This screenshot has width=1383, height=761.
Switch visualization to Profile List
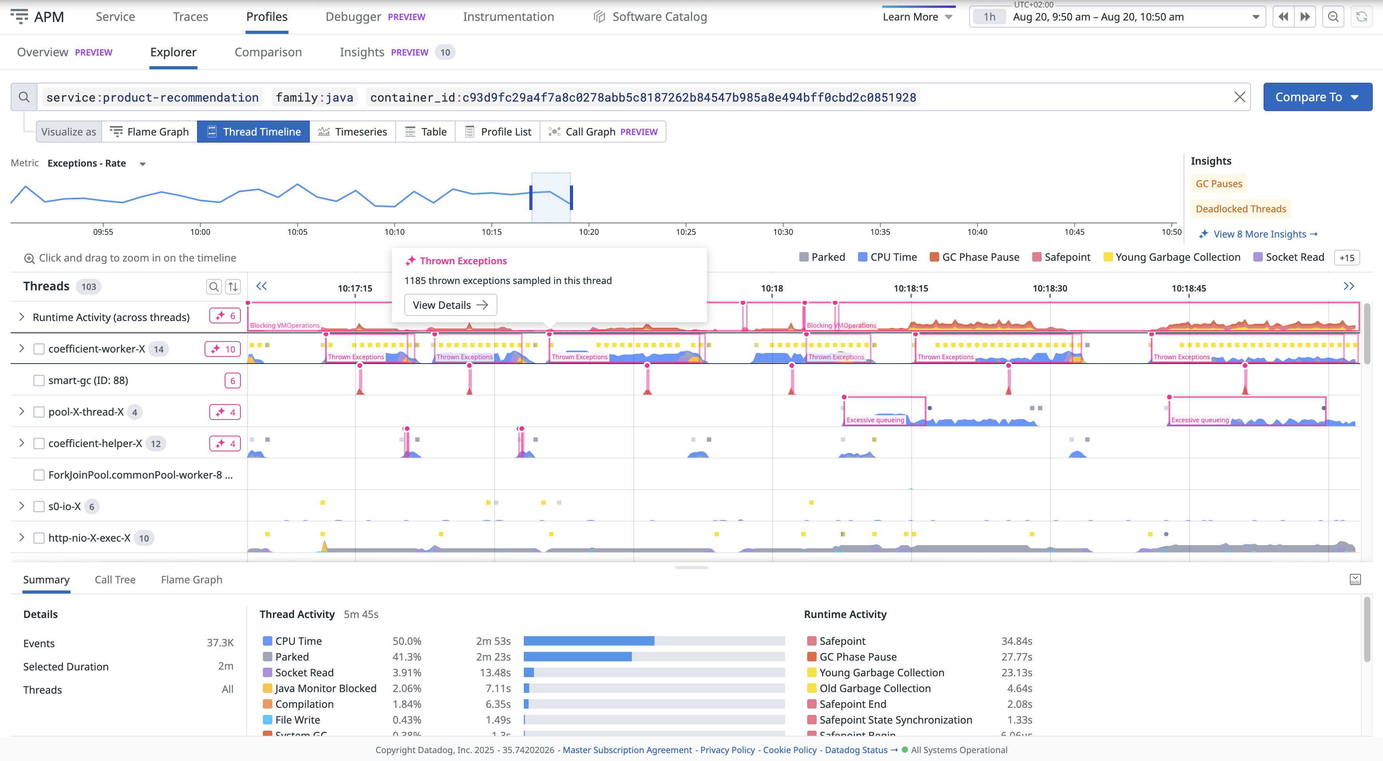click(x=498, y=132)
